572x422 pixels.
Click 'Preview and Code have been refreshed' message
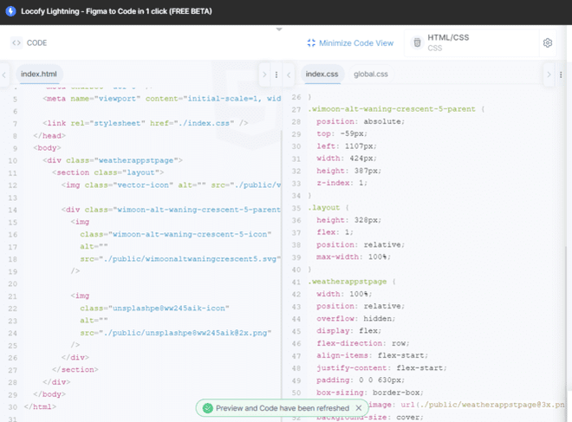[x=283, y=408]
